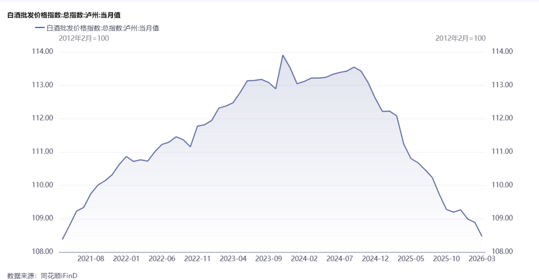This screenshot has width=539, height=280.
Task: Click the right axis value 113.00
Action: (502, 85)
